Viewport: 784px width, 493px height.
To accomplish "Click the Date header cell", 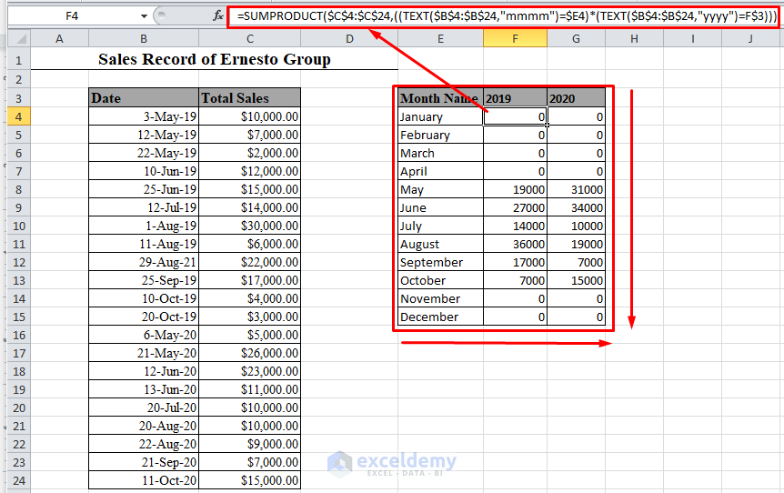I will point(144,98).
